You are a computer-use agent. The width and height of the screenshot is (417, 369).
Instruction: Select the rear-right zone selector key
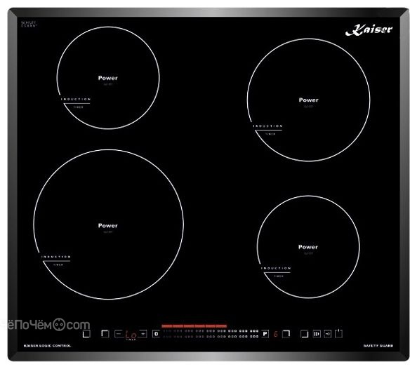286,334
